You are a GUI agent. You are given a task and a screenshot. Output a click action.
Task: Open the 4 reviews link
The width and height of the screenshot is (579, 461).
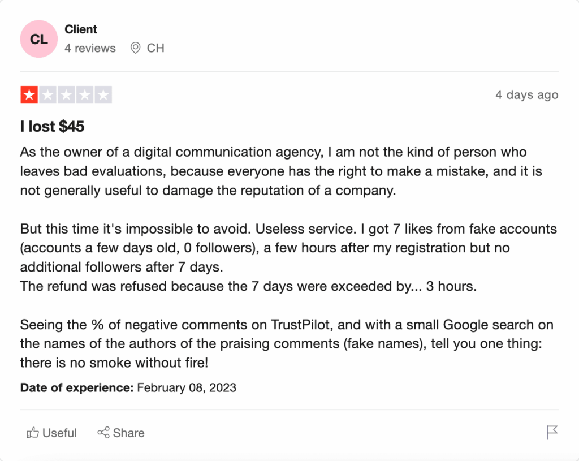tap(90, 48)
